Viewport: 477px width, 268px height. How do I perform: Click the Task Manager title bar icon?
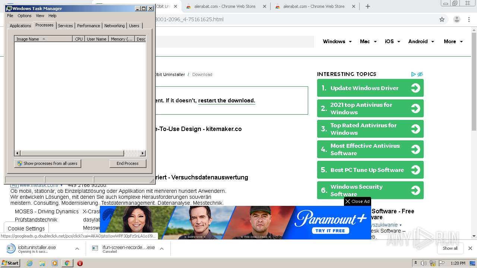pos(9,8)
